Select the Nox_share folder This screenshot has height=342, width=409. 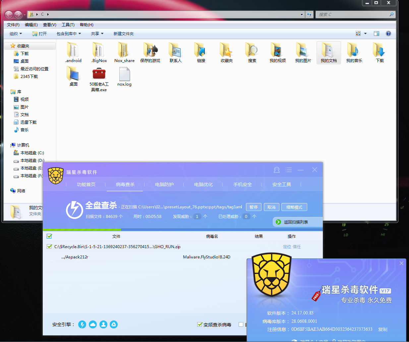[x=124, y=52]
